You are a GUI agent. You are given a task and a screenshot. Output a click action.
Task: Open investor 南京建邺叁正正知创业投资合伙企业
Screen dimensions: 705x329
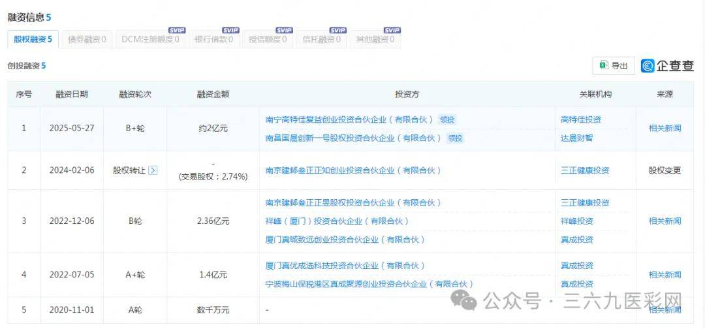pos(353,170)
